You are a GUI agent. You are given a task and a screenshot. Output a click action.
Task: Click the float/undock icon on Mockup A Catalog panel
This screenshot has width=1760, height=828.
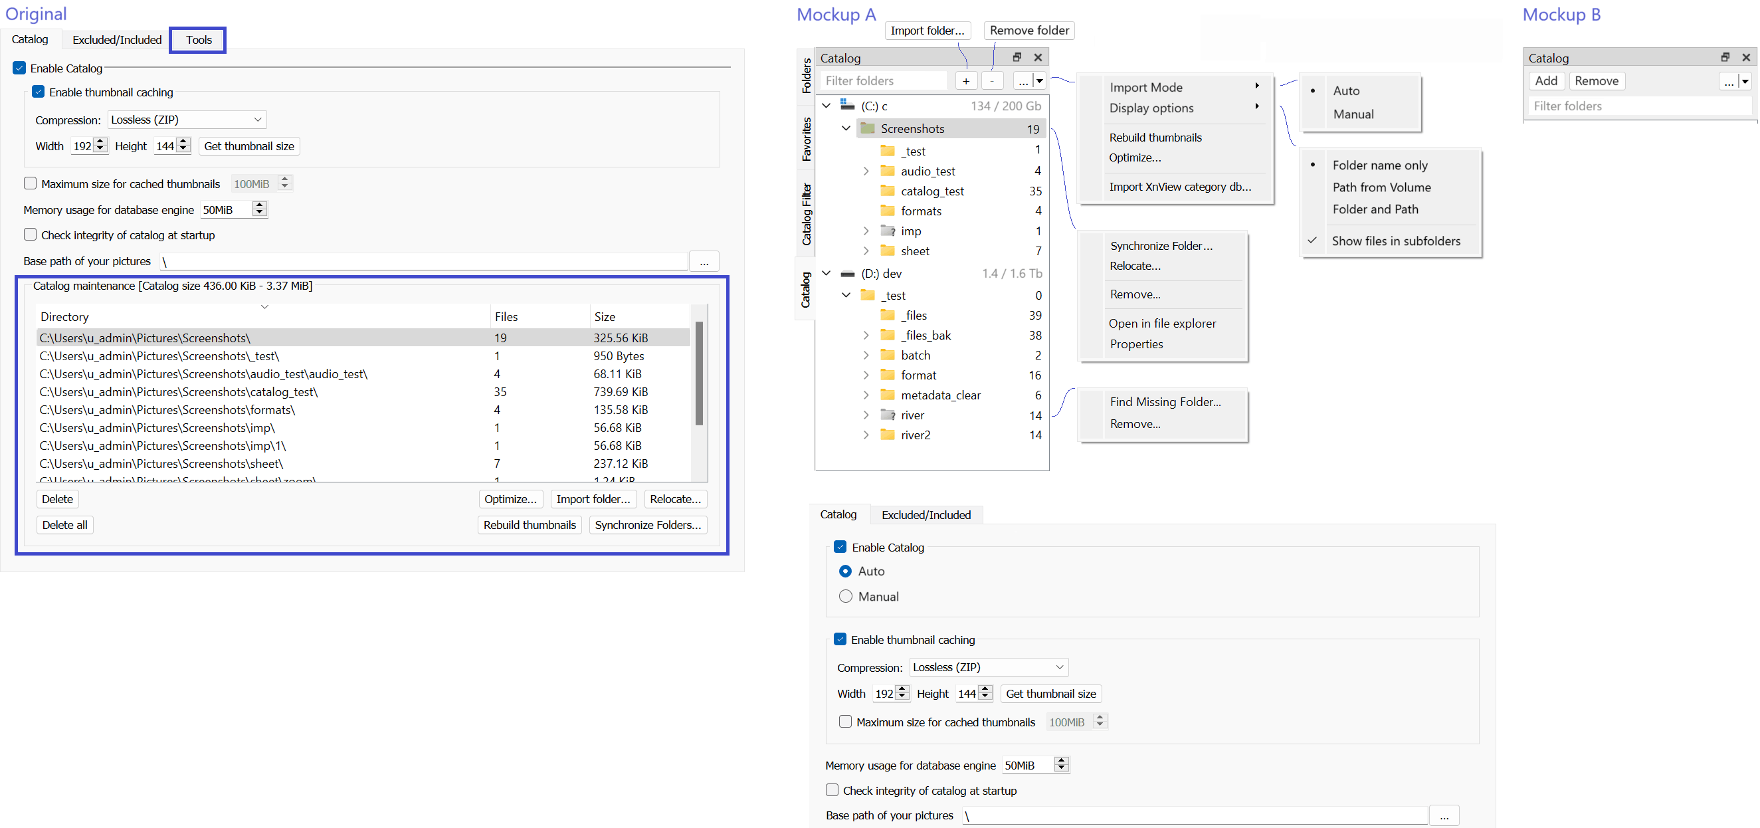click(x=1017, y=57)
